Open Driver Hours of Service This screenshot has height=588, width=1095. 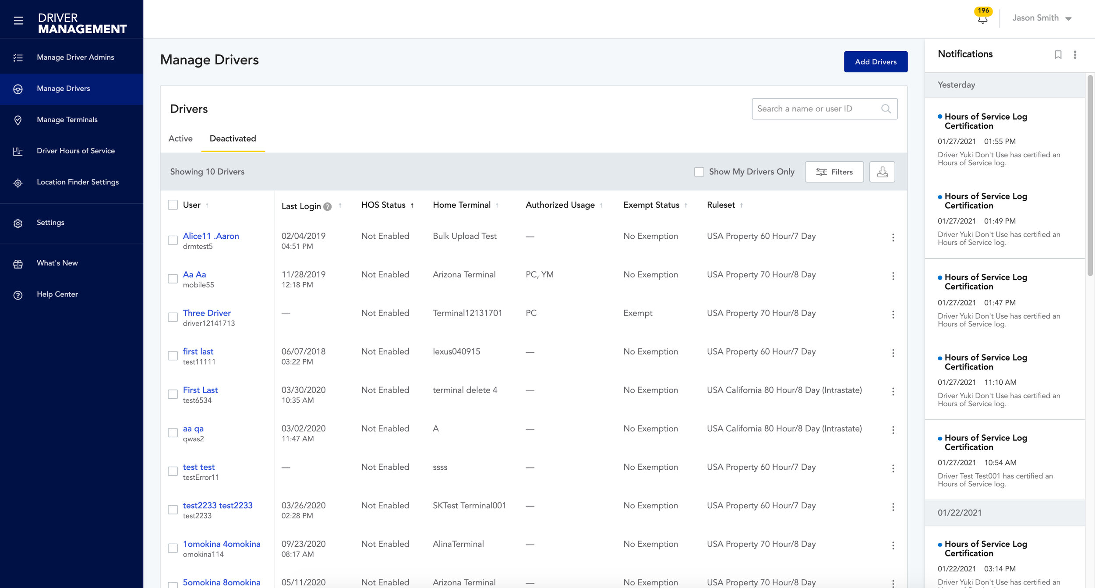71,151
